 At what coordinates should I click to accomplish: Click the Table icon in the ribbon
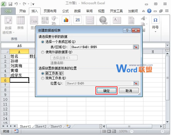tap(21, 20)
